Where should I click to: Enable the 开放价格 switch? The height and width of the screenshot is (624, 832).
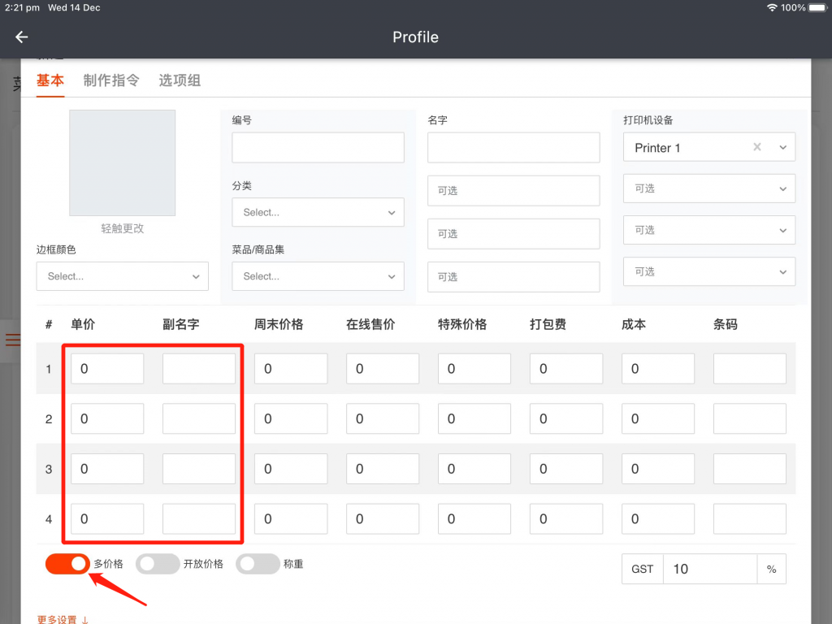[x=158, y=564]
